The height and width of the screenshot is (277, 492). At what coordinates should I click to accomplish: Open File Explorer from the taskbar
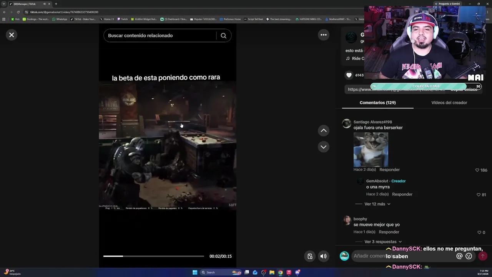[272, 272]
